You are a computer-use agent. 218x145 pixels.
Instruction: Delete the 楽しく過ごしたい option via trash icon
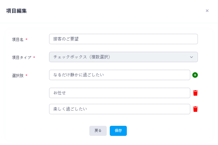point(195,109)
